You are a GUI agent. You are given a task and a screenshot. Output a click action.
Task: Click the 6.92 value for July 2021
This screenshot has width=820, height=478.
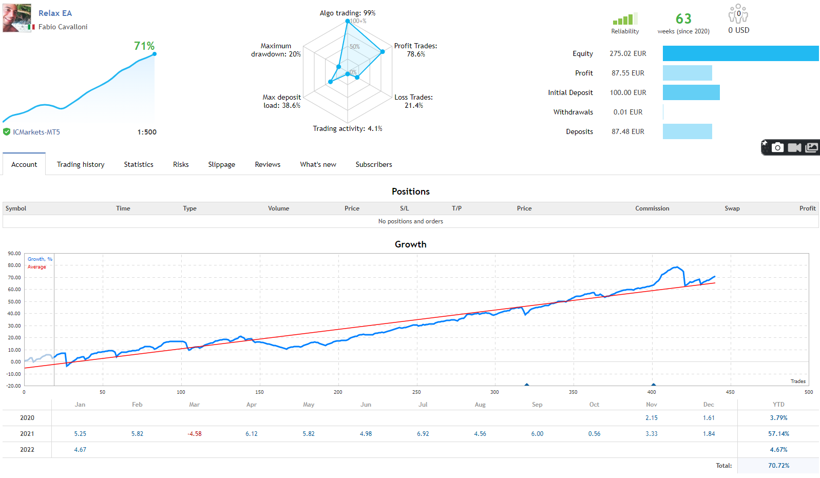tap(423, 434)
